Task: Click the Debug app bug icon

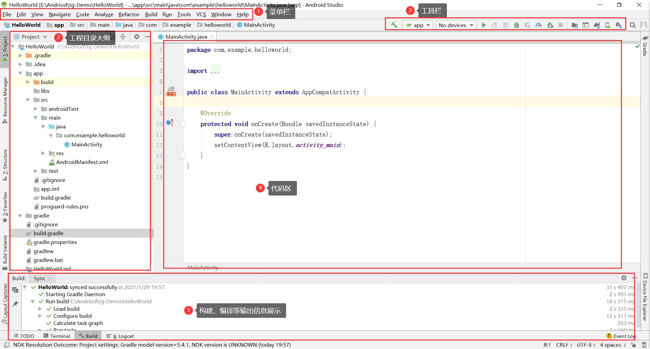Action: [x=517, y=25]
